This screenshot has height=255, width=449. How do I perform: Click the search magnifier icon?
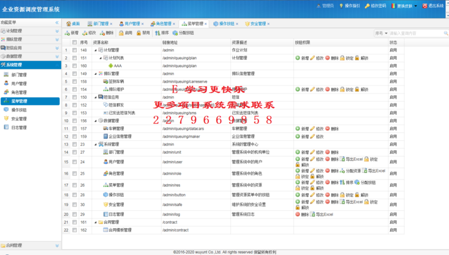click(446, 34)
